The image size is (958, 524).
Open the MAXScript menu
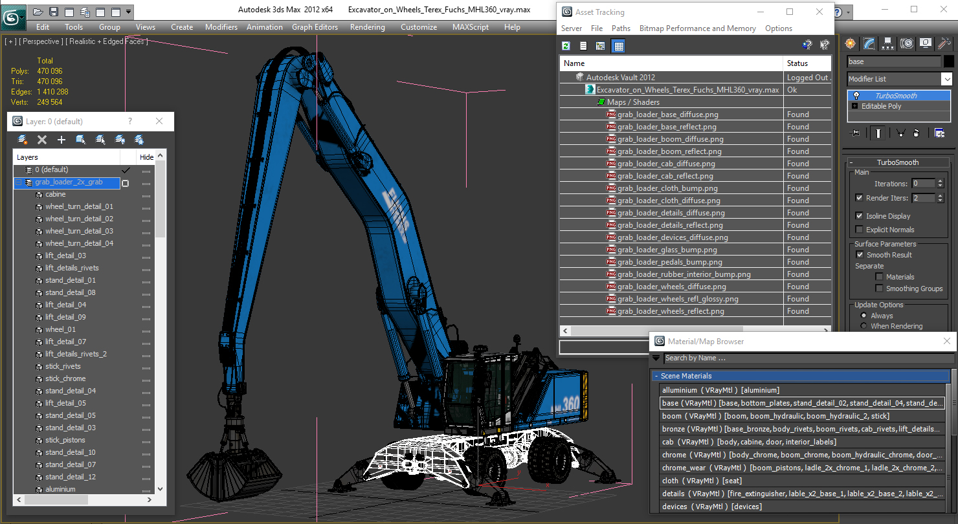471,27
